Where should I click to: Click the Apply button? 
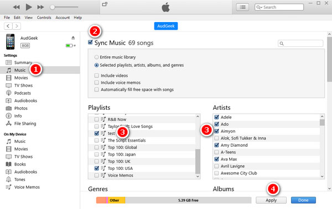(x=271, y=200)
